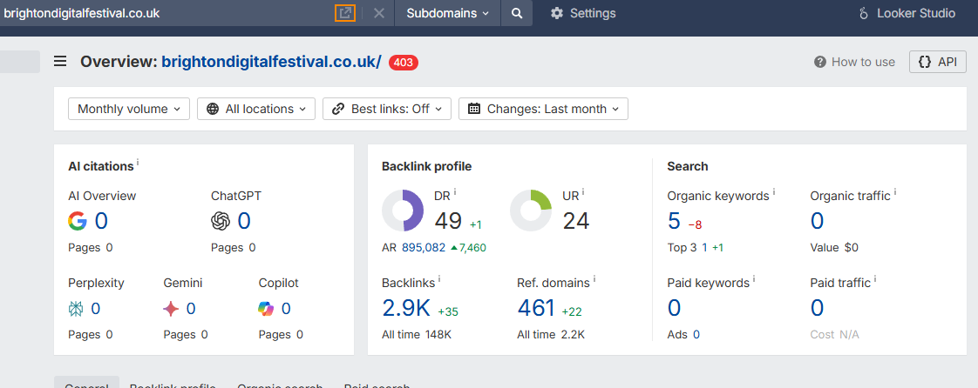Screen dimensions: 978x388
Task: Open the Organic traffic value 0
Action: click(x=817, y=221)
